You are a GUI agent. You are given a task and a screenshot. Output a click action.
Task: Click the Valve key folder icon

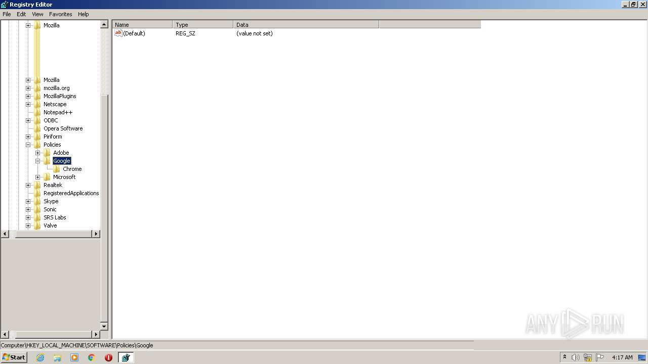click(37, 225)
